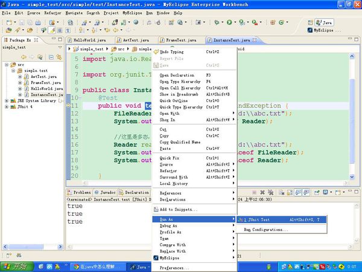Open the Problems tab
Screen dimensions: 362x272
(x=80, y=192)
